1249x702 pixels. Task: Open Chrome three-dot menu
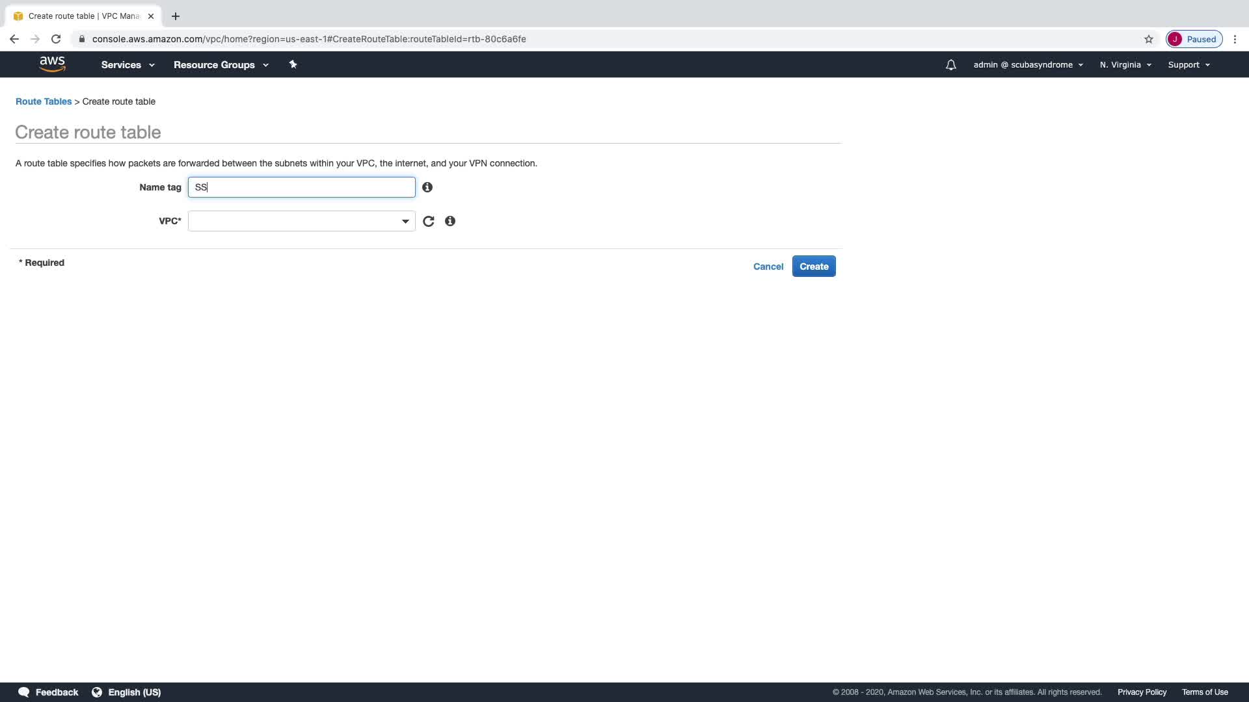pyautogui.click(x=1235, y=39)
